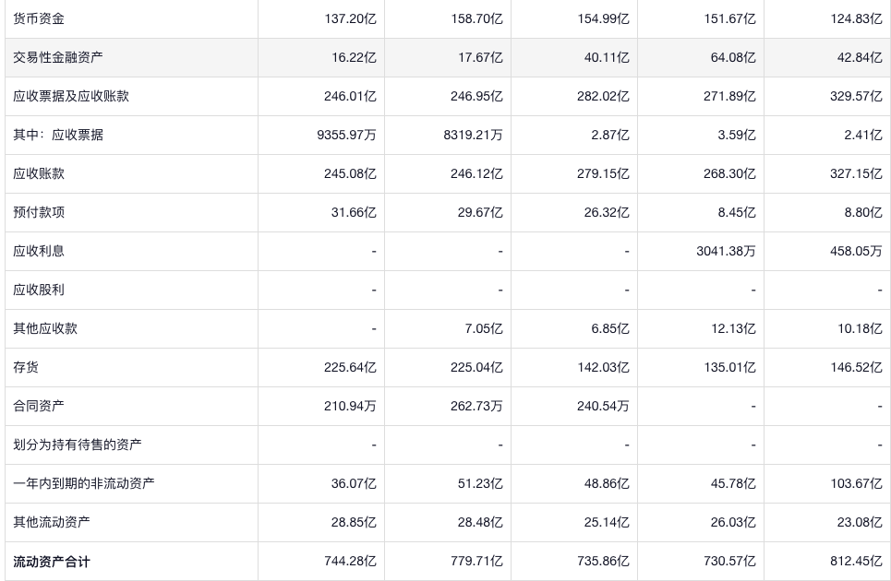Select the 合同资产 row label

coord(39,406)
